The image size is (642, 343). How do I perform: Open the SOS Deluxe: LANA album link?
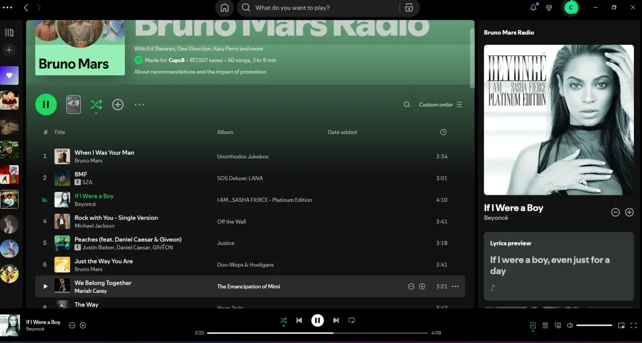pos(240,178)
